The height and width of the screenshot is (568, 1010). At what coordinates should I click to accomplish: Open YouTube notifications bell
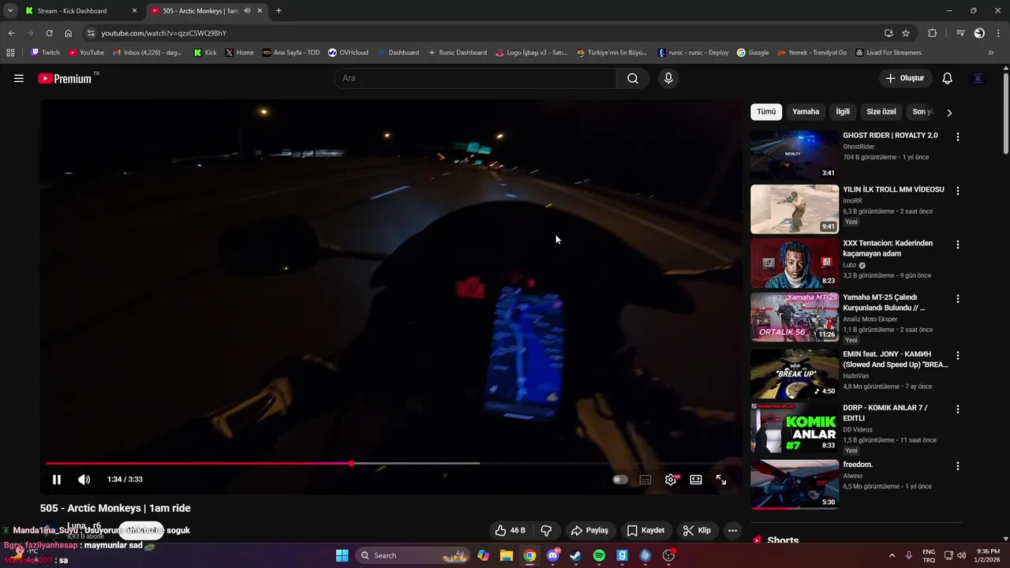click(x=948, y=78)
